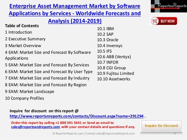Screen dimensions: 187x140
Task: Click the "10.2 SAP" entry
Action: pos(105,34)
